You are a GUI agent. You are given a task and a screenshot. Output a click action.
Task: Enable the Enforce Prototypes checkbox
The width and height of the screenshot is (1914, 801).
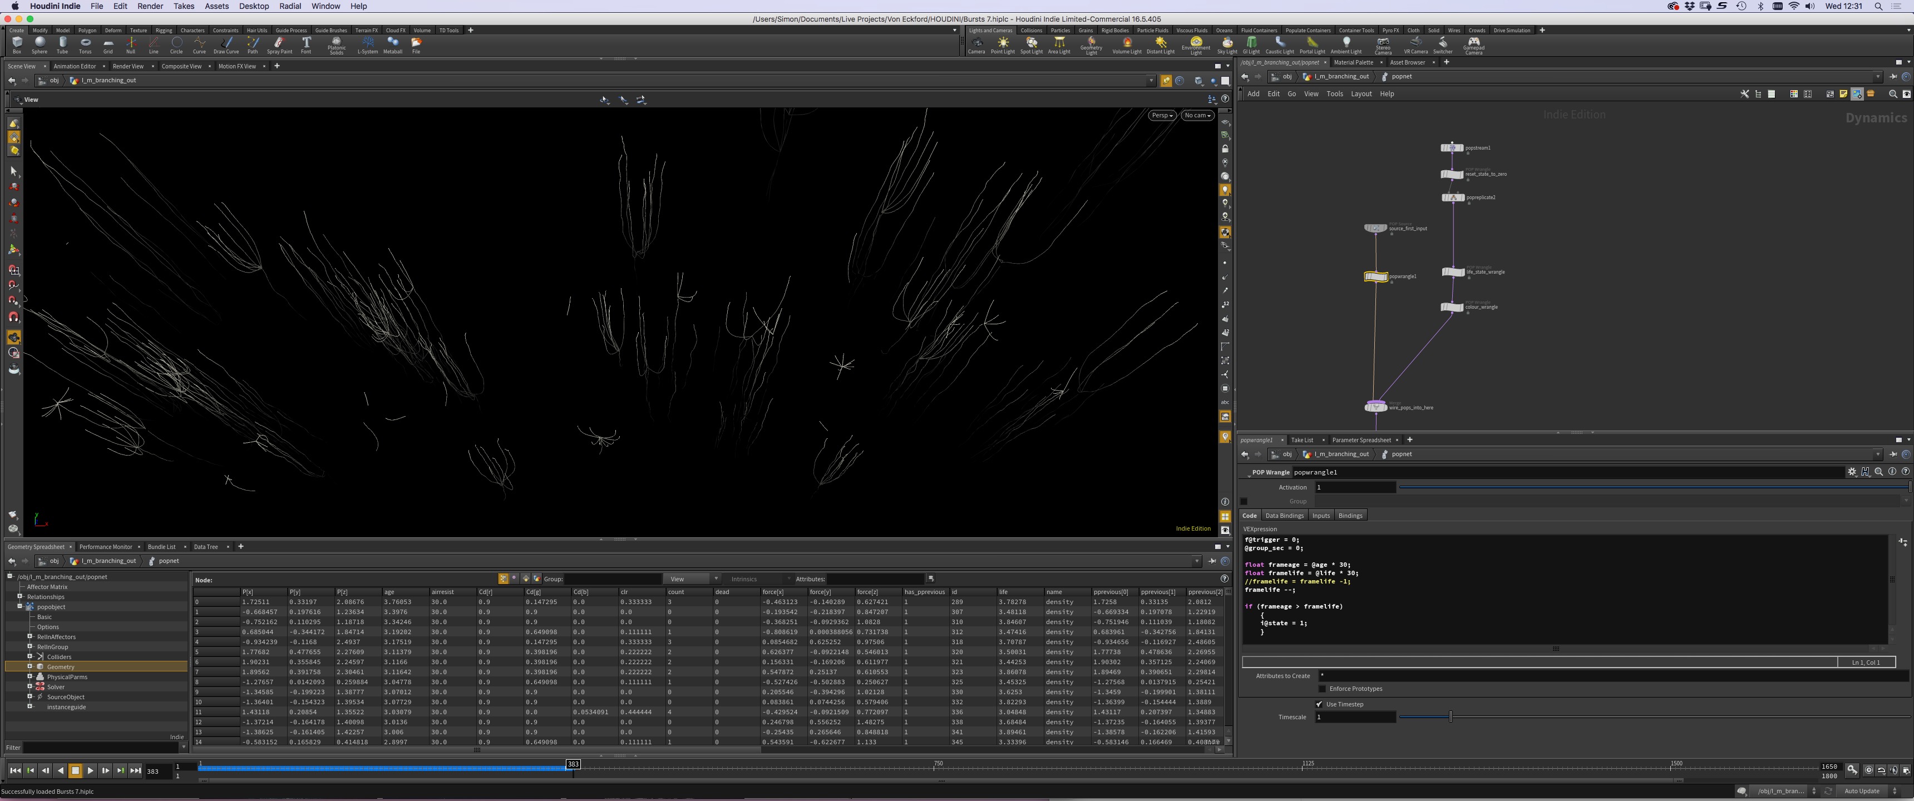click(1322, 689)
